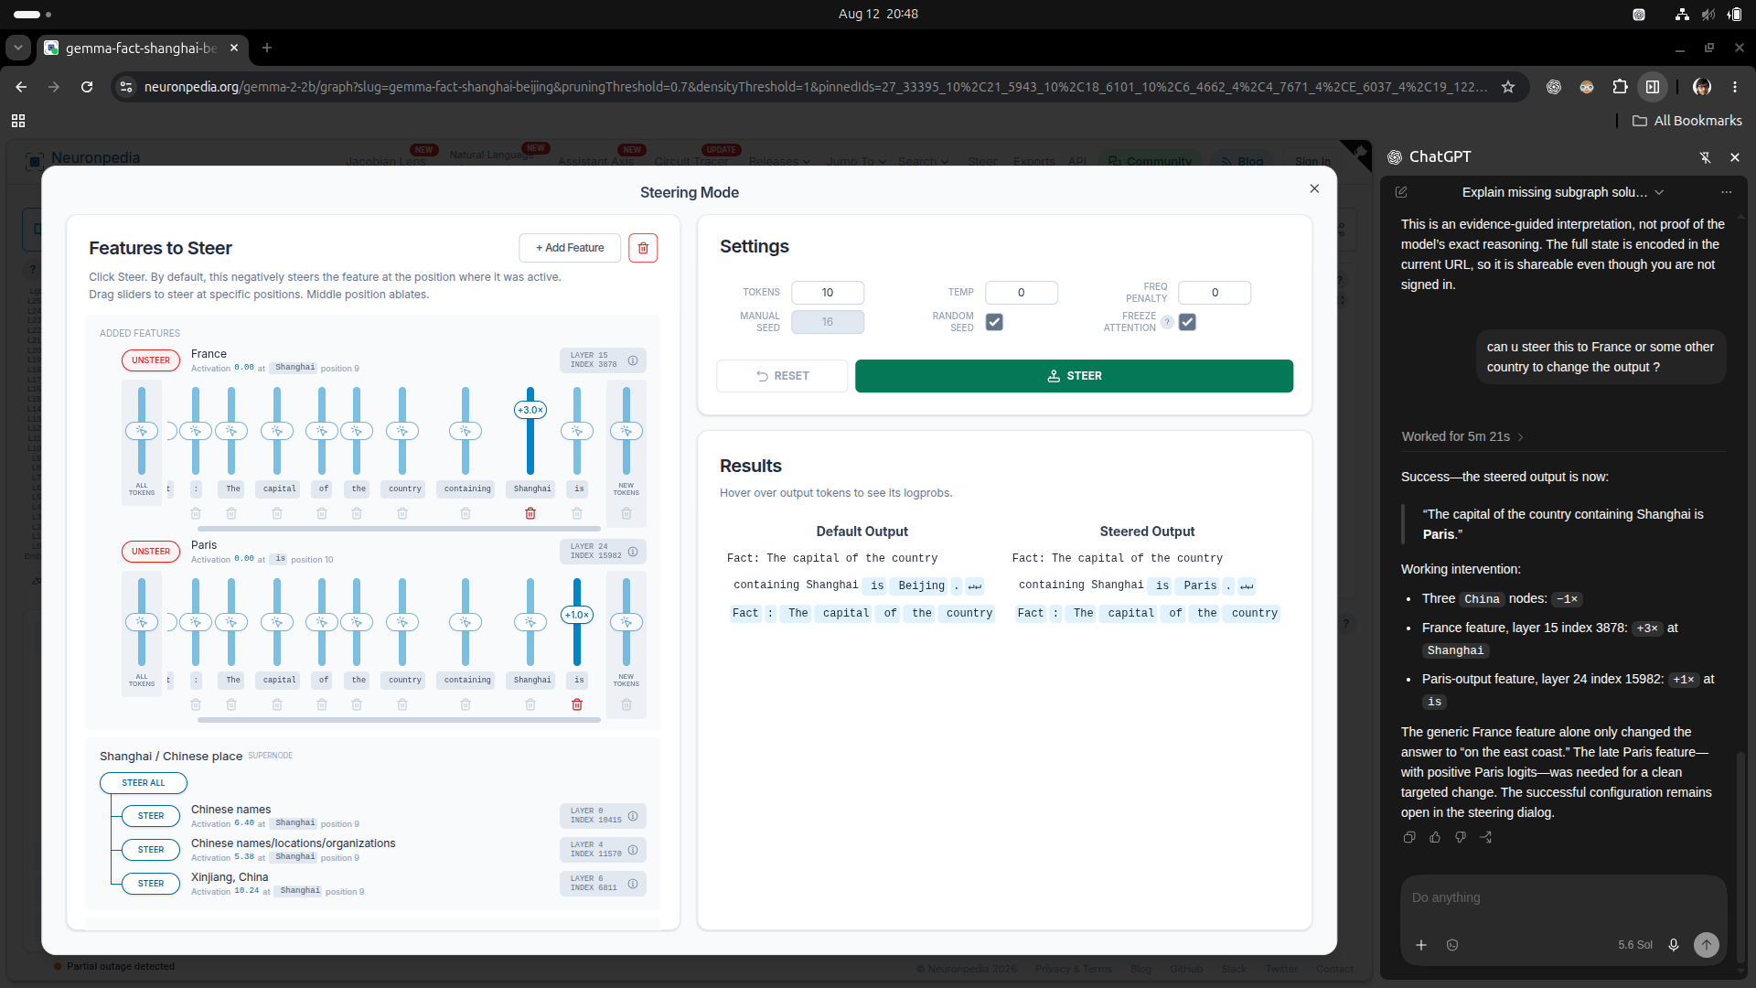Open the Chrome three-dot menu
This screenshot has width=1756, height=988.
click(x=1735, y=87)
